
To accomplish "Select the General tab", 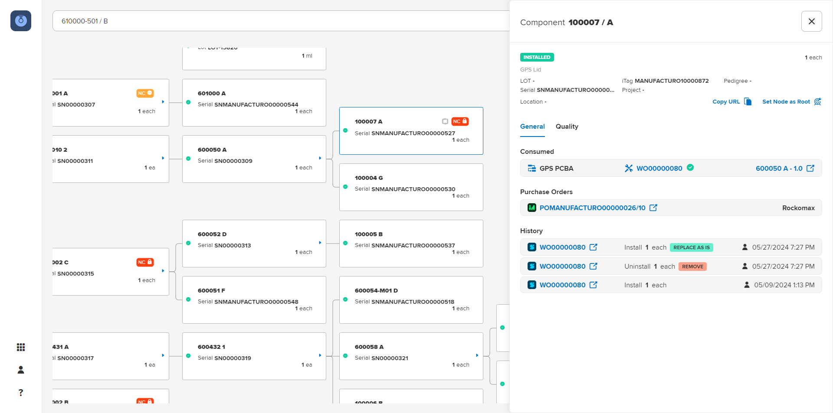I will [x=532, y=127].
